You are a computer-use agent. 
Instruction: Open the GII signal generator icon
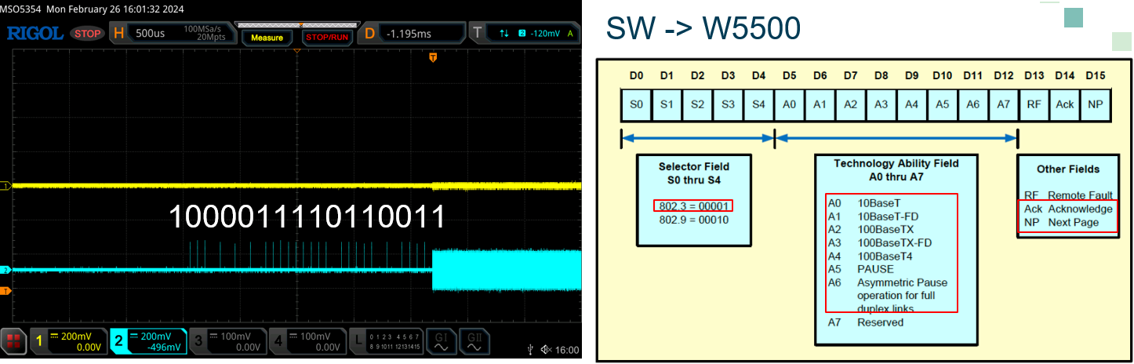coord(474,342)
